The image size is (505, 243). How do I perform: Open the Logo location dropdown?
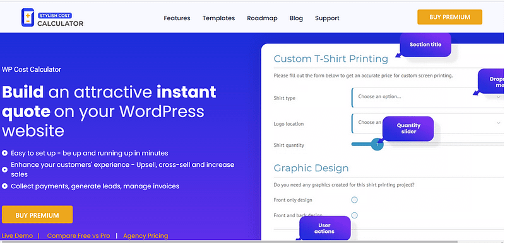tap(428, 123)
